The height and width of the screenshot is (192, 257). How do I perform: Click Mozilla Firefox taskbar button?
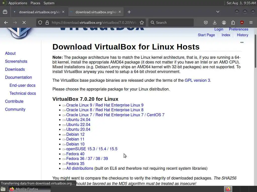point(30,189)
